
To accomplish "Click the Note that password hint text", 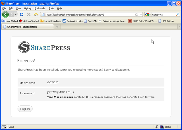I will [x=101, y=97].
